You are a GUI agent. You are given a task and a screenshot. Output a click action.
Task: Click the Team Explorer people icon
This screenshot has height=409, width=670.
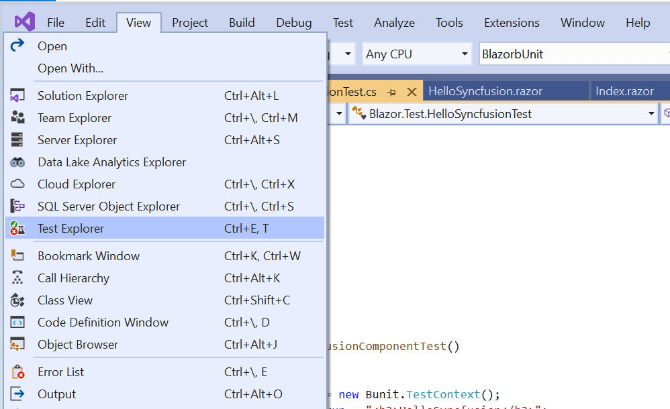(17, 117)
